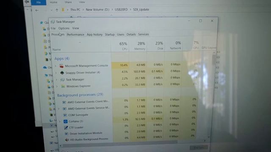Click the Apps (4) group header
This screenshot has height=152, width=271.
[62, 59]
